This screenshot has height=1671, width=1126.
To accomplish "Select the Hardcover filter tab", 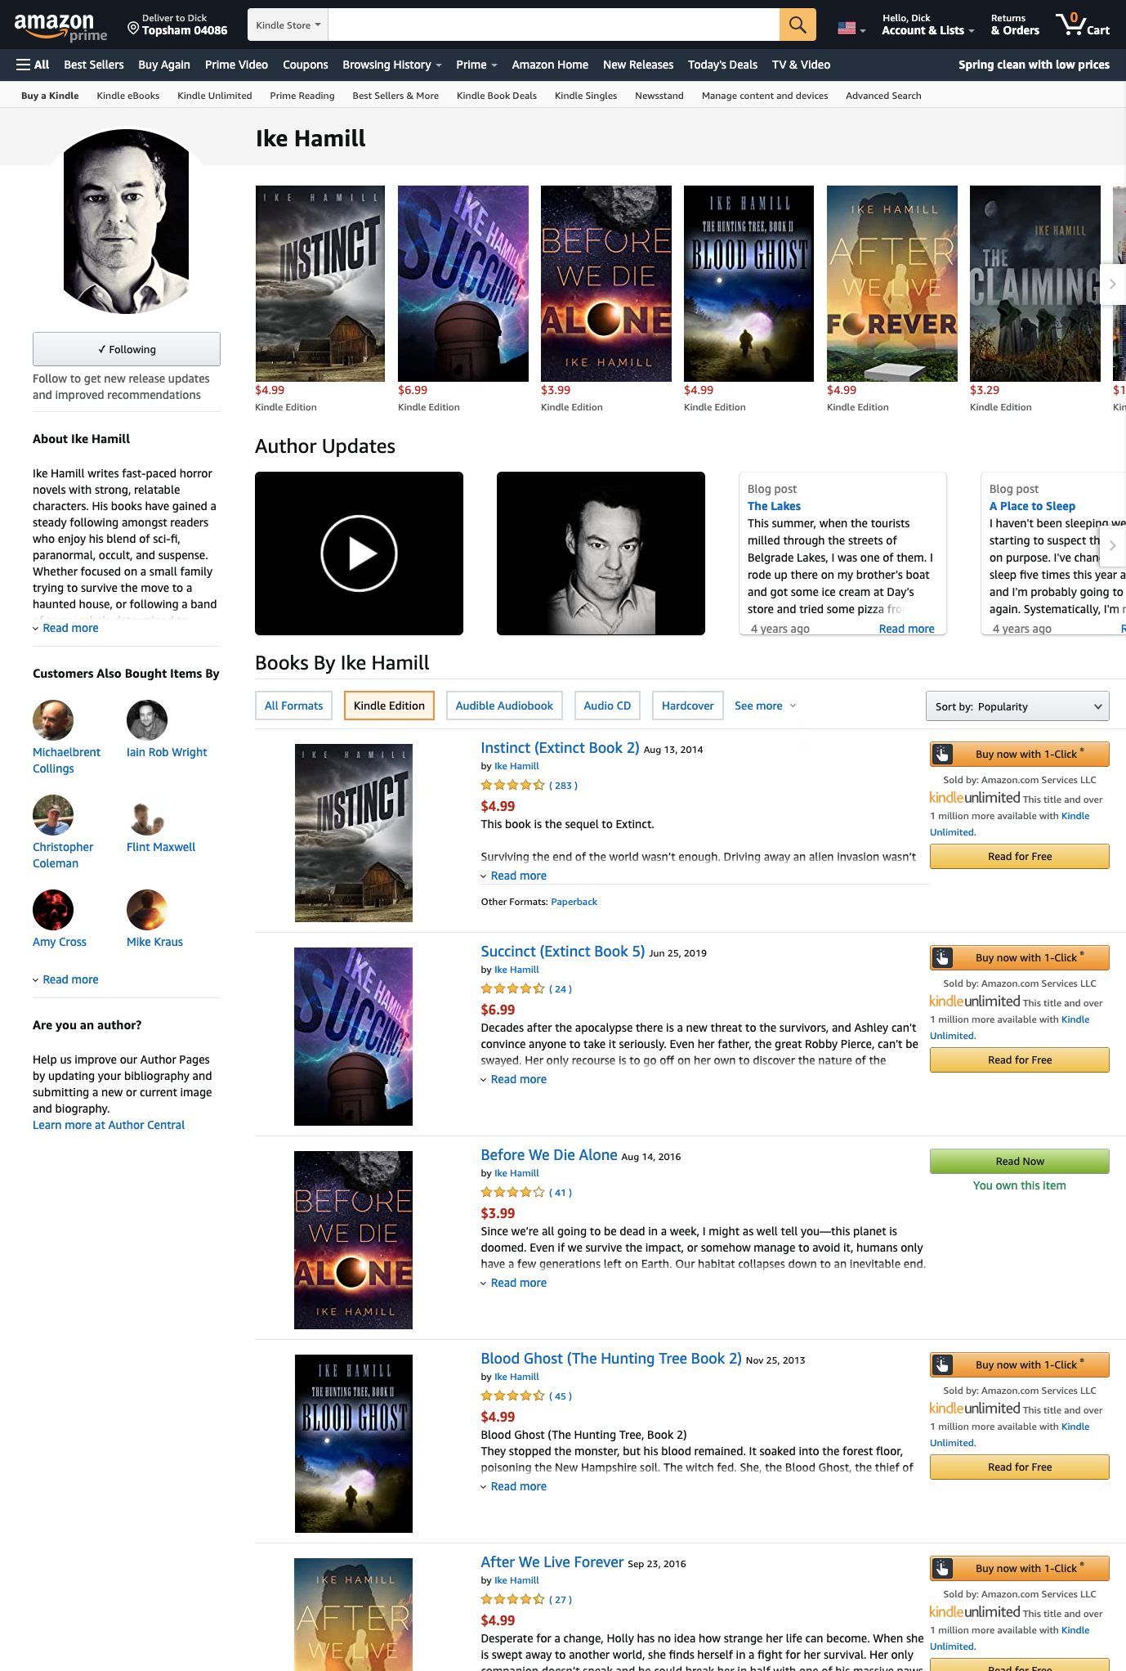I will (x=687, y=706).
